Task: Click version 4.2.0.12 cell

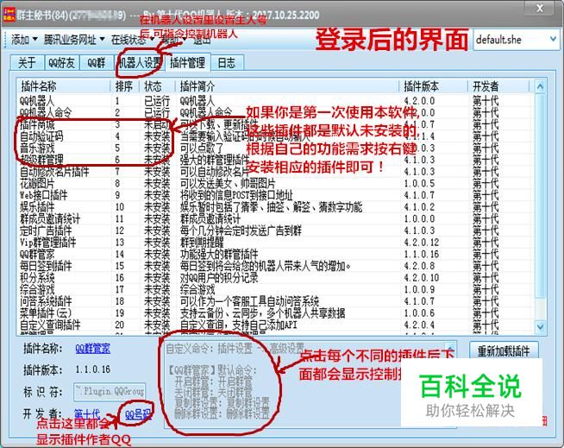Action: [421, 243]
